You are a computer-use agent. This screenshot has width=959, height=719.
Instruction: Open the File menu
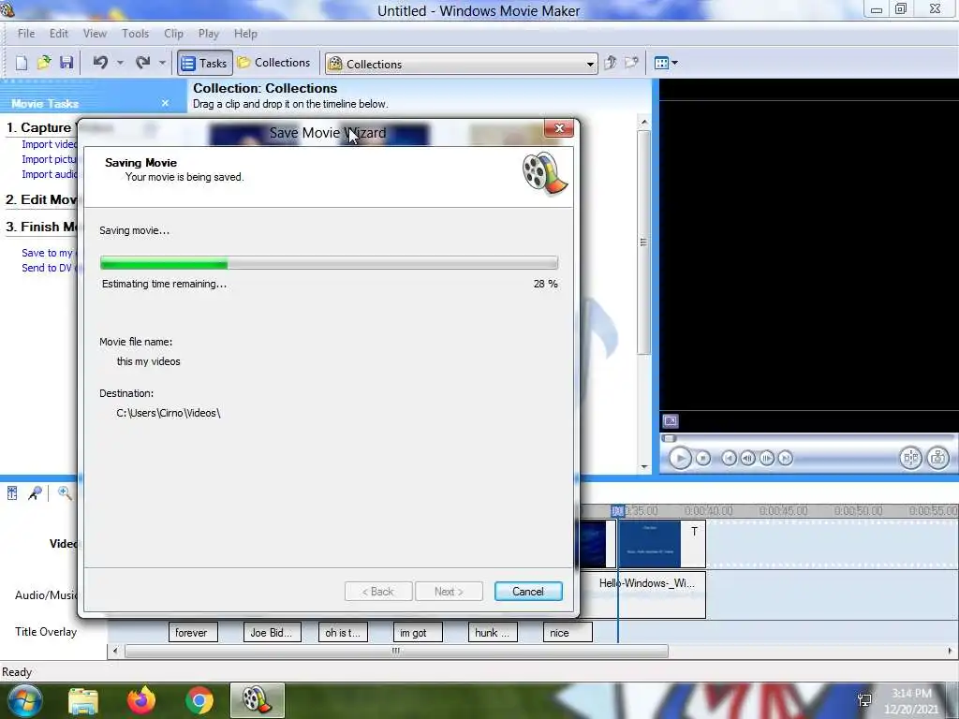(26, 34)
